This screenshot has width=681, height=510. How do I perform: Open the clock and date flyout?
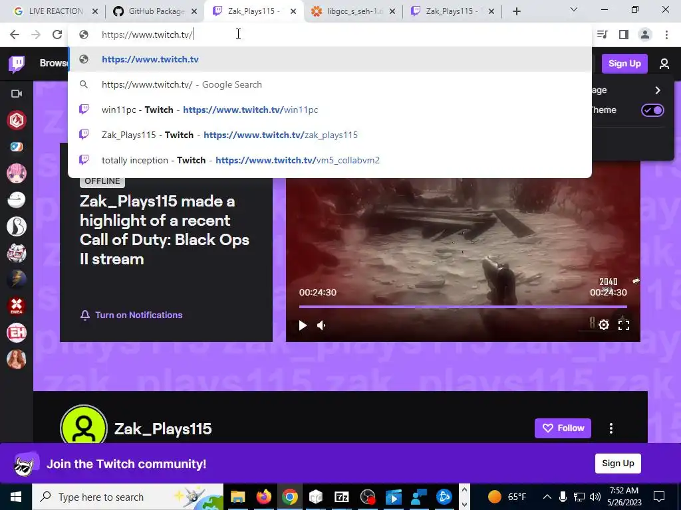(624, 497)
